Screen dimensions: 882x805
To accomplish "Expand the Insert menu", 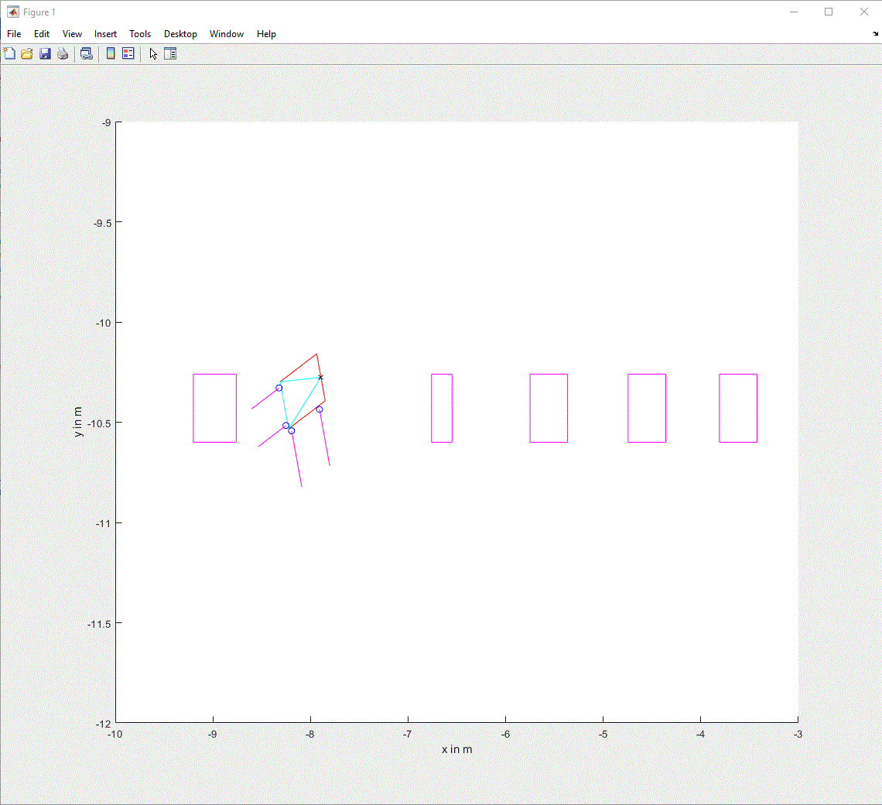I will pyautogui.click(x=106, y=34).
